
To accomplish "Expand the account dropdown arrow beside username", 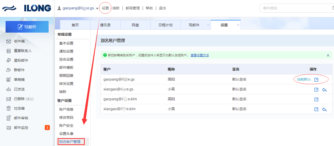I will [97, 8].
